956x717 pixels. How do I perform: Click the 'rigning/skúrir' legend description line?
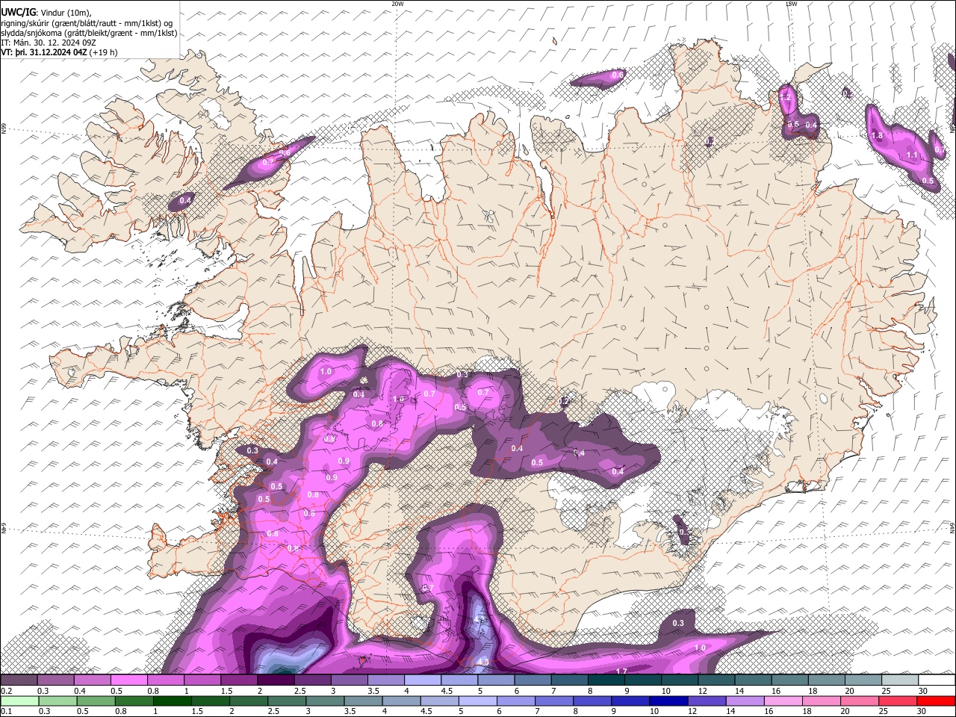87,22
